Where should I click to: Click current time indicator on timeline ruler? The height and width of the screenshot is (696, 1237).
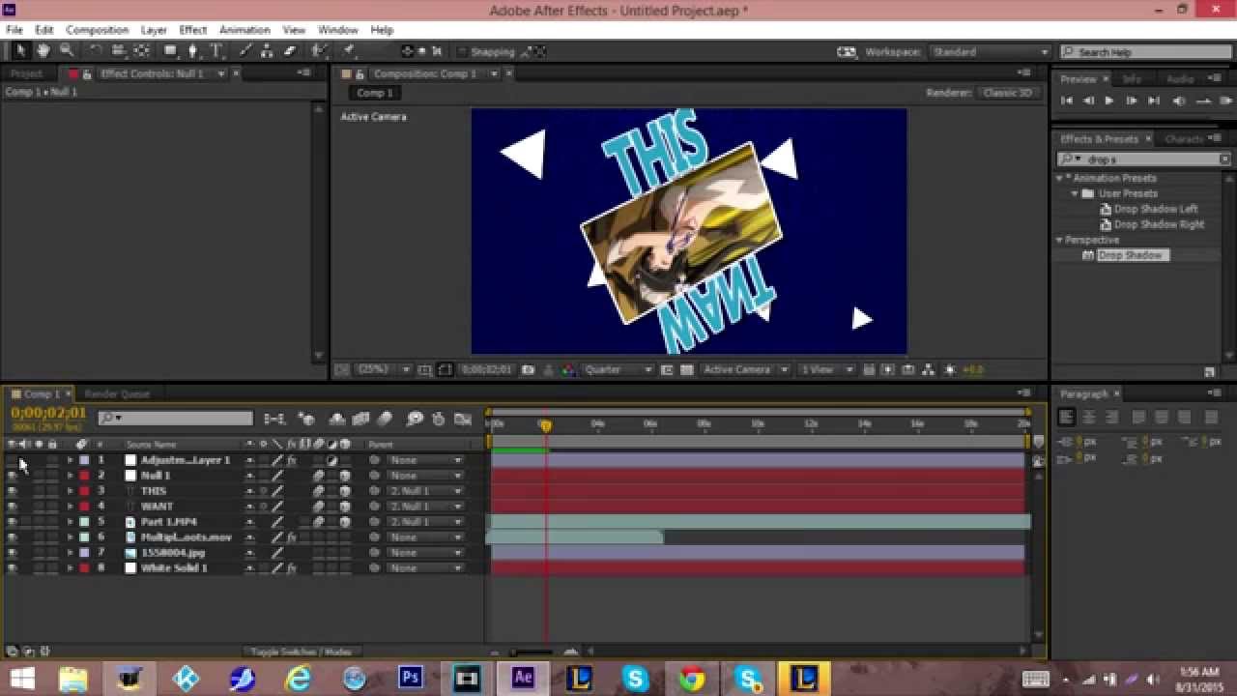pos(545,424)
